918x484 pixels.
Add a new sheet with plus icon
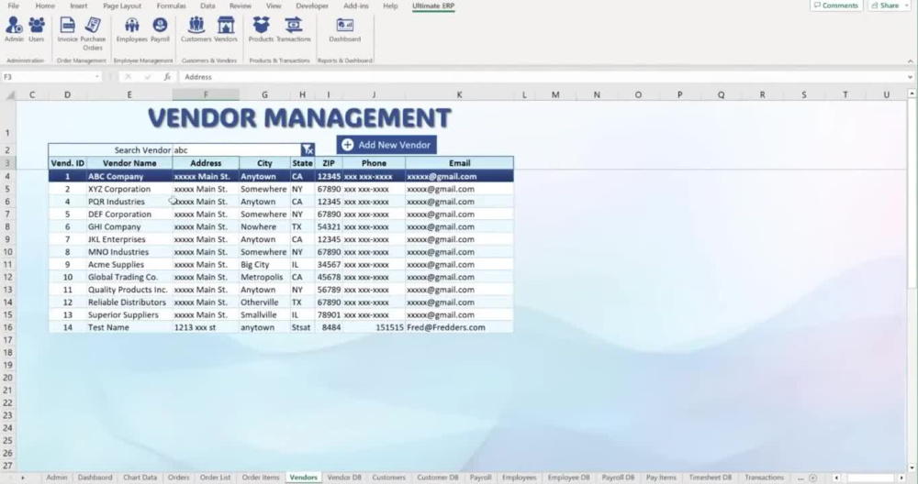812,478
